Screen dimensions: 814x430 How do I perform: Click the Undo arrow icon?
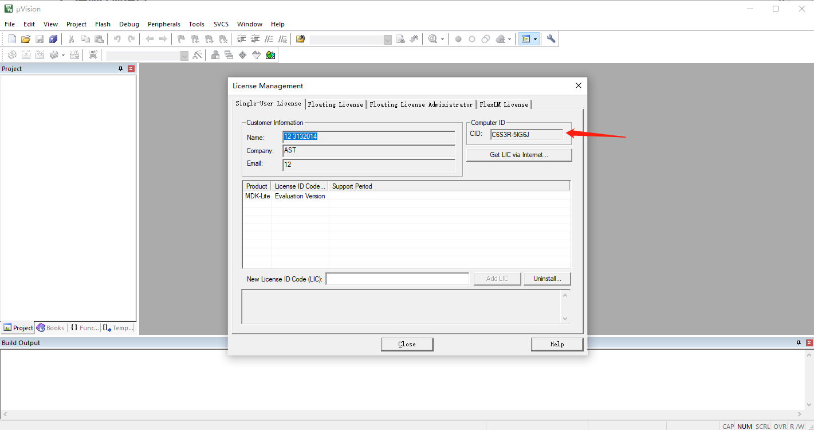117,39
